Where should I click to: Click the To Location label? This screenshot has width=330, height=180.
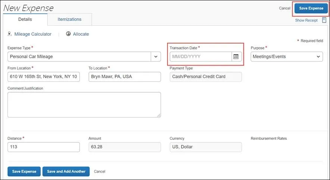tap(98, 68)
